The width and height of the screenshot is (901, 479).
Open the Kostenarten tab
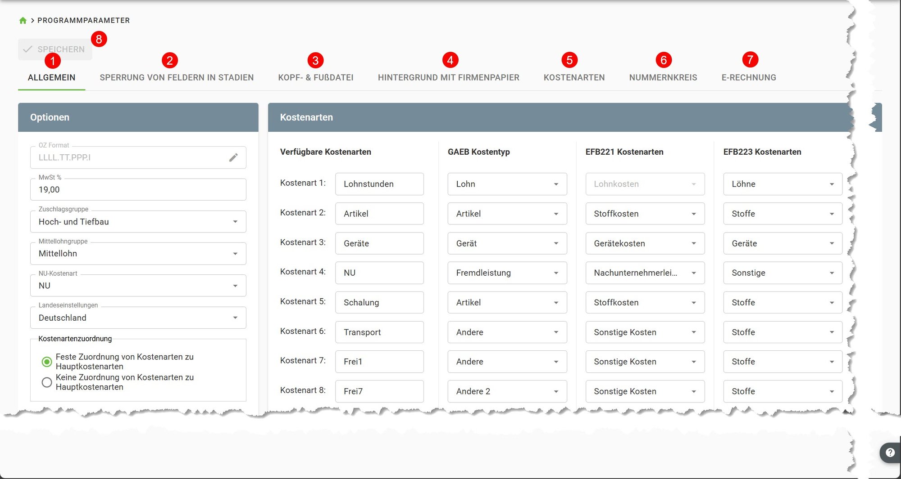(x=574, y=77)
